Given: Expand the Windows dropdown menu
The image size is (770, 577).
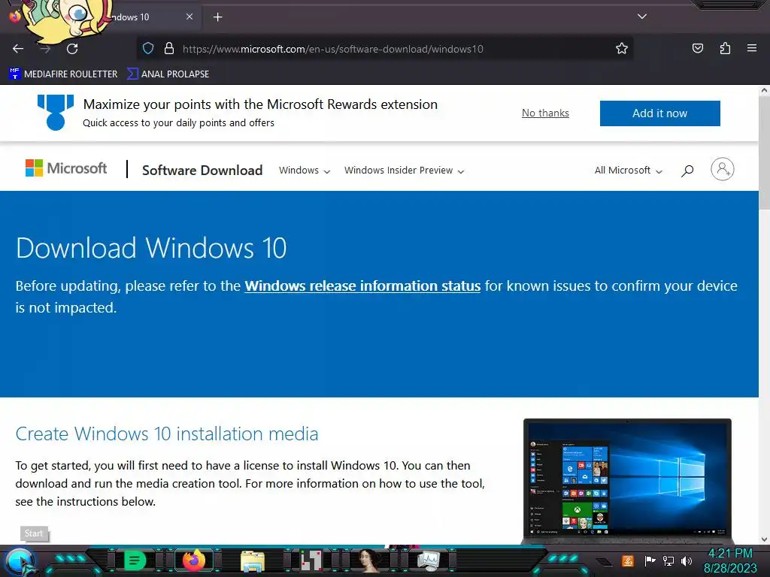Looking at the screenshot, I should (305, 171).
